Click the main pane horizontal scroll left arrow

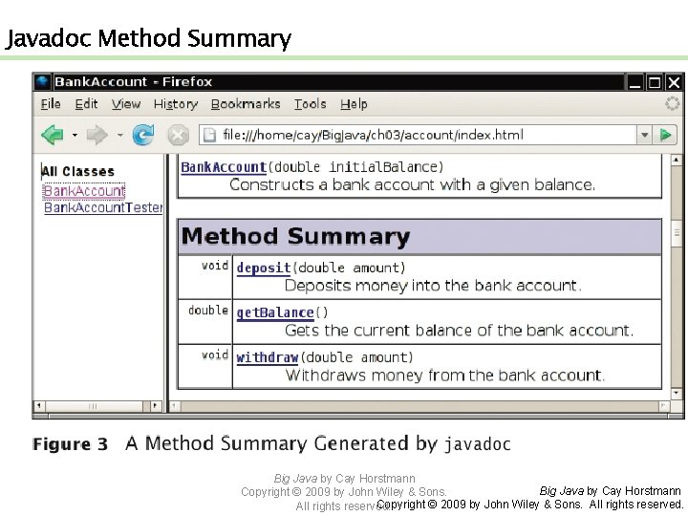174,406
